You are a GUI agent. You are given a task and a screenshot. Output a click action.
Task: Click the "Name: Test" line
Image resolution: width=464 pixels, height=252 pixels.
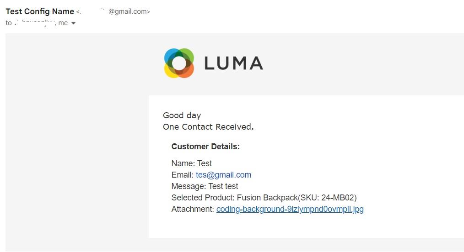pyautogui.click(x=191, y=163)
